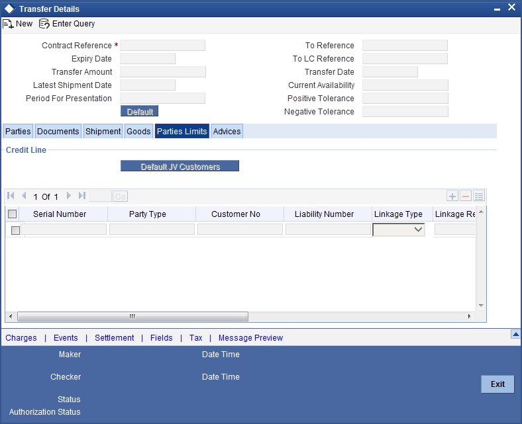Click the page number box beside Go
Image resolution: width=522 pixels, height=424 pixels.
pyautogui.click(x=101, y=196)
